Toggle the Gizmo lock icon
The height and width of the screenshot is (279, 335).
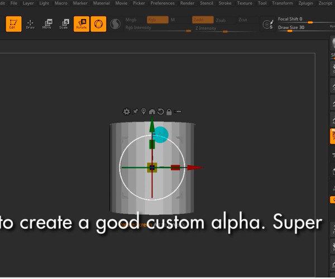click(x=169, y=112)
